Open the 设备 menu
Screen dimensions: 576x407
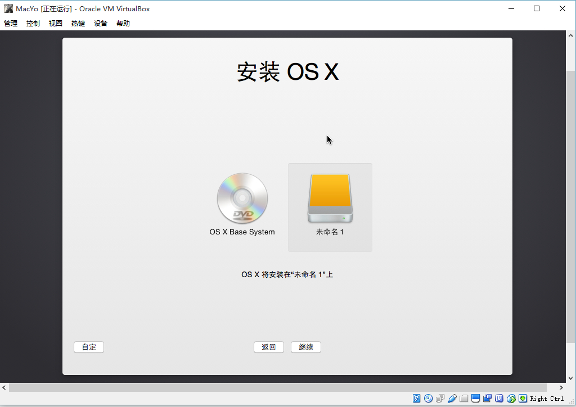(100, 23)
